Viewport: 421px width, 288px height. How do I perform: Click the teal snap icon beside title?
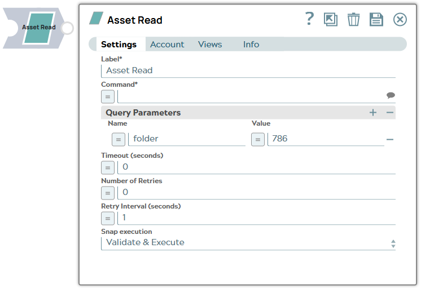pyautogui.click(x=96, y=18)
